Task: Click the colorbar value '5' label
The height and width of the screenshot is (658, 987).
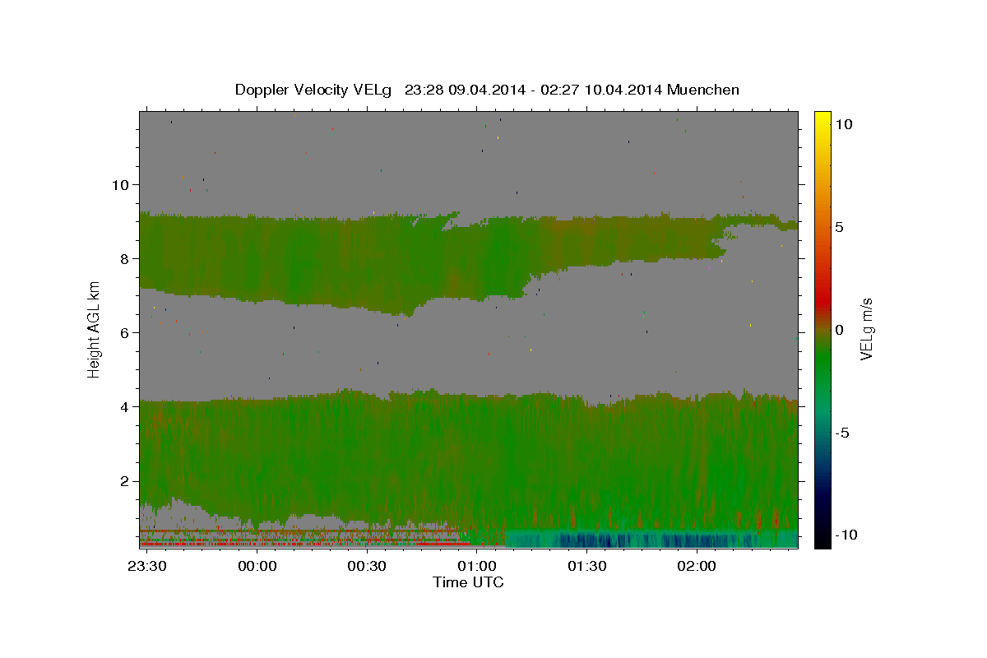Action: (x=840, y=227)
